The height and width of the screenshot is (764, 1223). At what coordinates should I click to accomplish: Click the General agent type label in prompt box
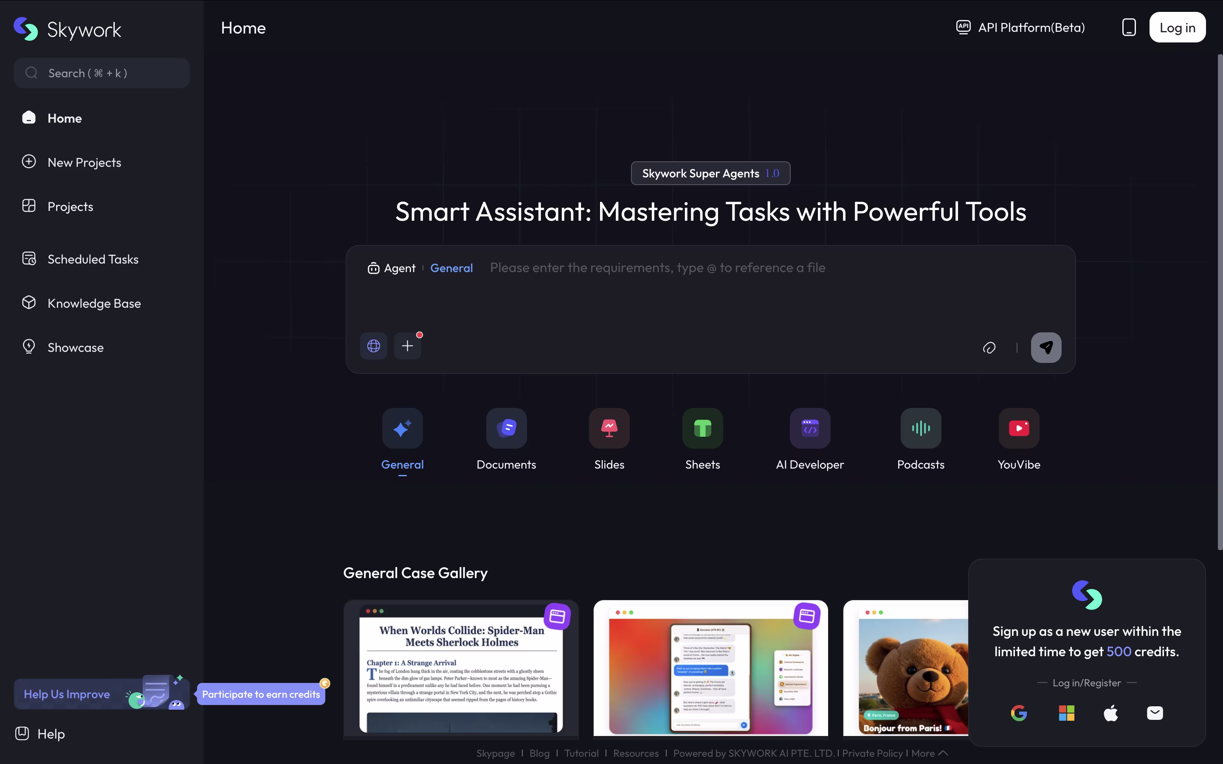click(451, 268)
